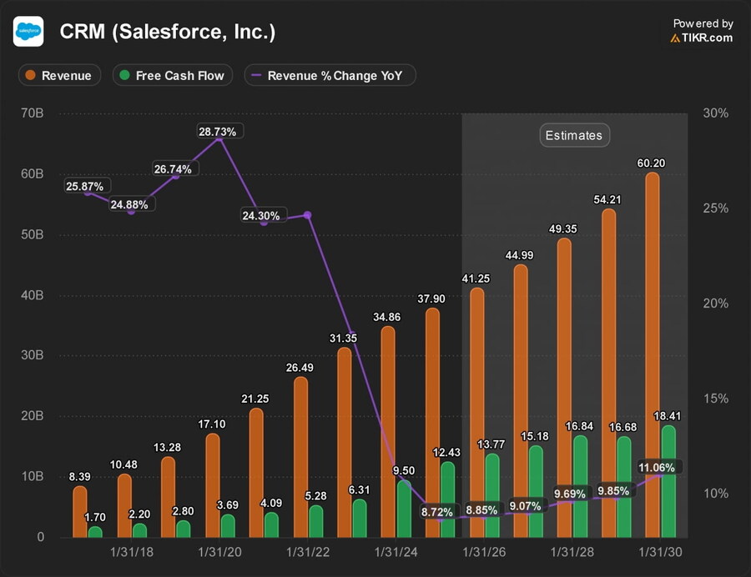This screenshot has height=577, width=751.
Task: Select the 60.20 revenue bar
Action: pyautogui.click(x=653, y=354)
